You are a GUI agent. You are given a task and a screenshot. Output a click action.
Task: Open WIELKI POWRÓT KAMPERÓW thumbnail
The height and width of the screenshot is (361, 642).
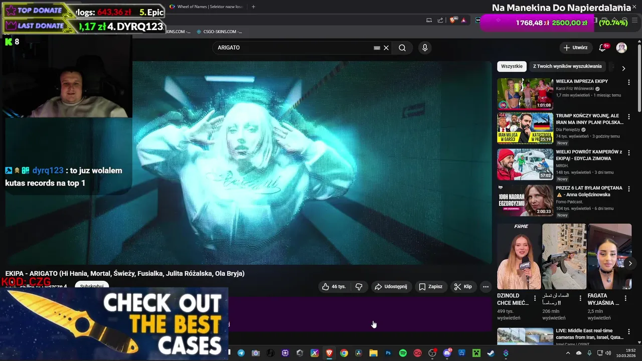coord(525,164)
